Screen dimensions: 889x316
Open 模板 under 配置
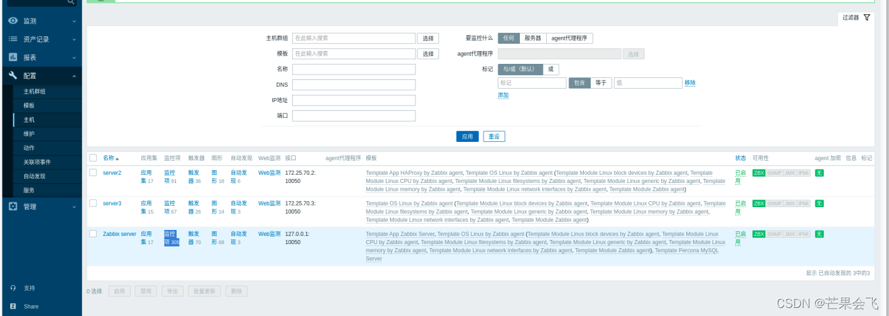coord(29,106)
